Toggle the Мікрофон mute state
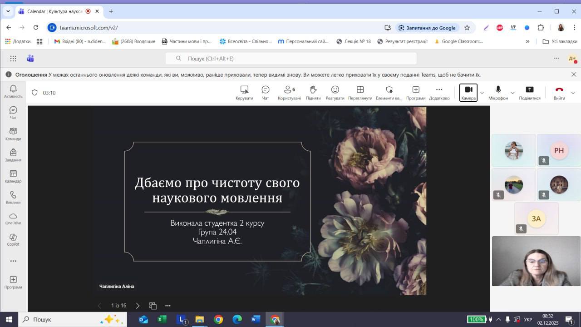Image resolution: width=581 pixels, height=327 pixels. (498, 92)
